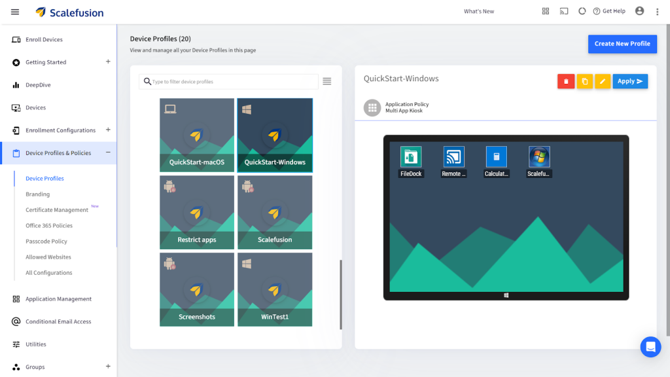Select the QuickStart-macOS profile card
The height and width of the screenshot is (377, 670).
pyautogui.click(x=197, y=135)
